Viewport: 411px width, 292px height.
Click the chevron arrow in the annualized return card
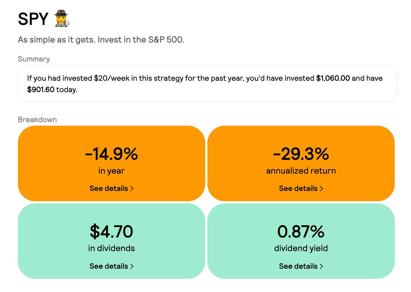click(321, 189)
